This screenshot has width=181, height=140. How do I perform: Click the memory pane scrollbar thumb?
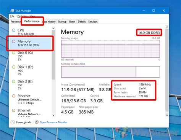pyautogui.click(x=167, y=70)
